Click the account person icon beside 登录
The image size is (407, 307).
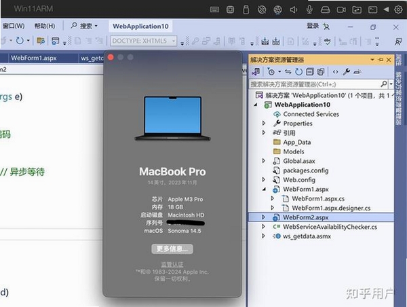click(326, 26)
